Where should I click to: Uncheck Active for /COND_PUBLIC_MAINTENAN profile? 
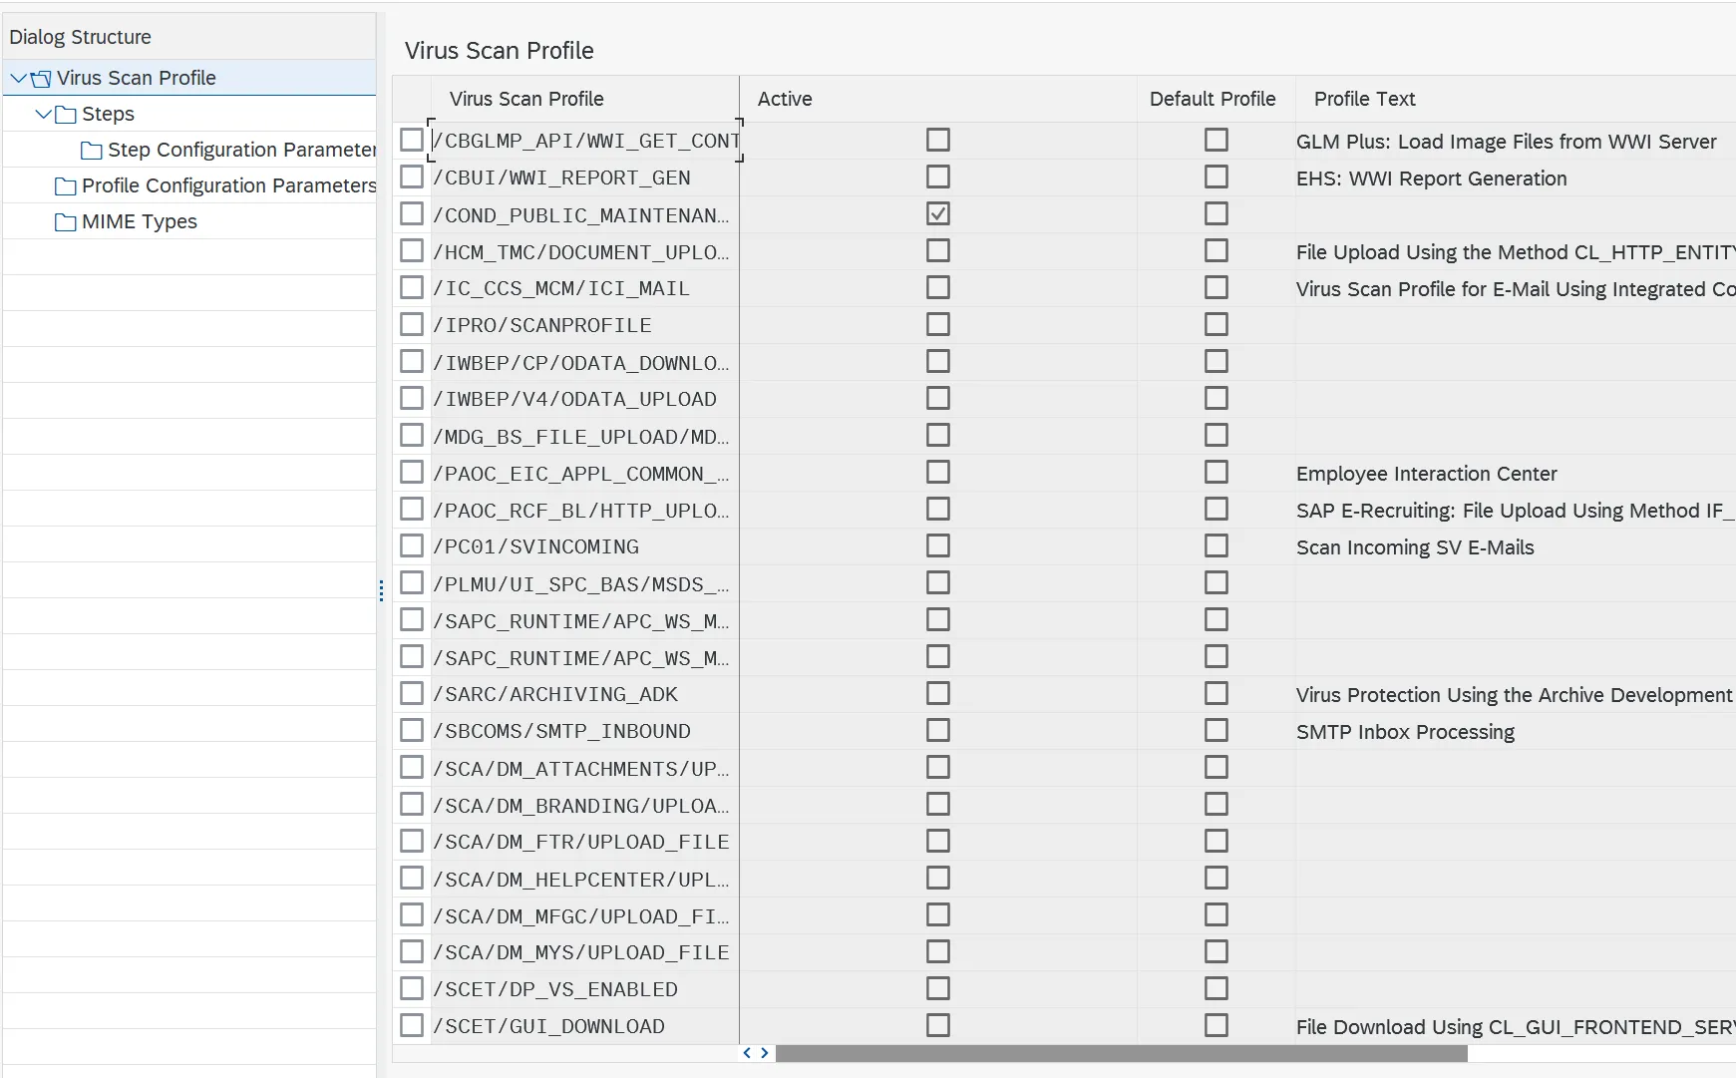937,213
